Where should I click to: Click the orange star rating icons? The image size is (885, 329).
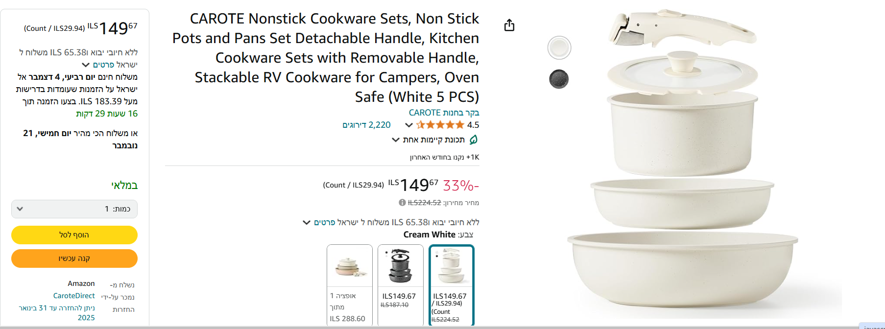(x=440, y=125)
